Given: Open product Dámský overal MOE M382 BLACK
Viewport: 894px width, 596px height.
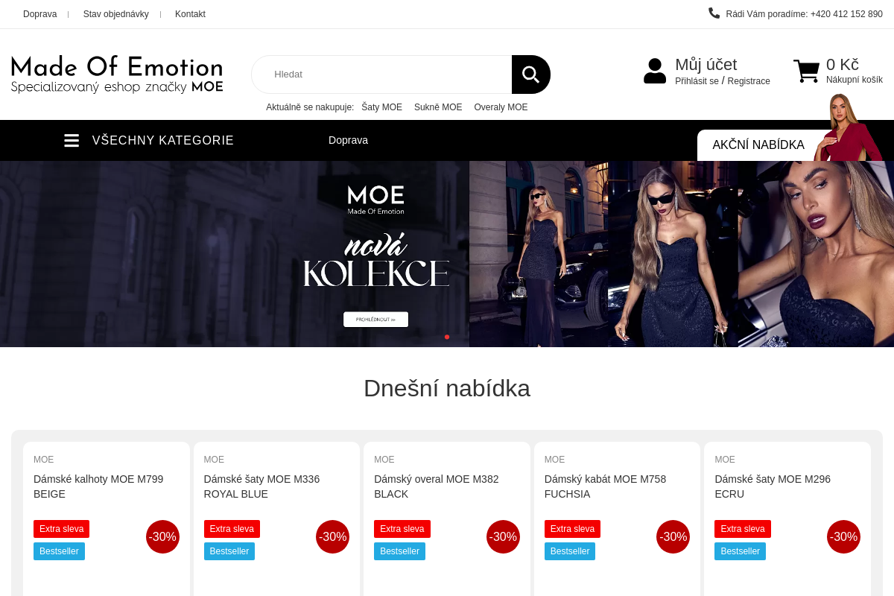Looking at the screenshot, I should (437, 486).
